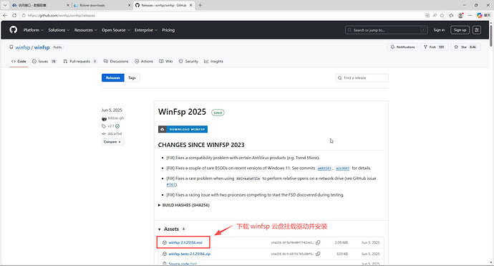
Task: Fork the repository with Fork button
Action: point(434,47)
